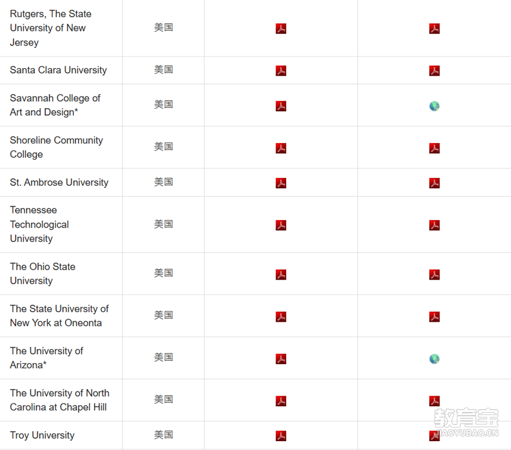Open first PDF icon for Rutgers row
Image resolution: width=511 pixels, height=450 pixels.
point(281,28)
